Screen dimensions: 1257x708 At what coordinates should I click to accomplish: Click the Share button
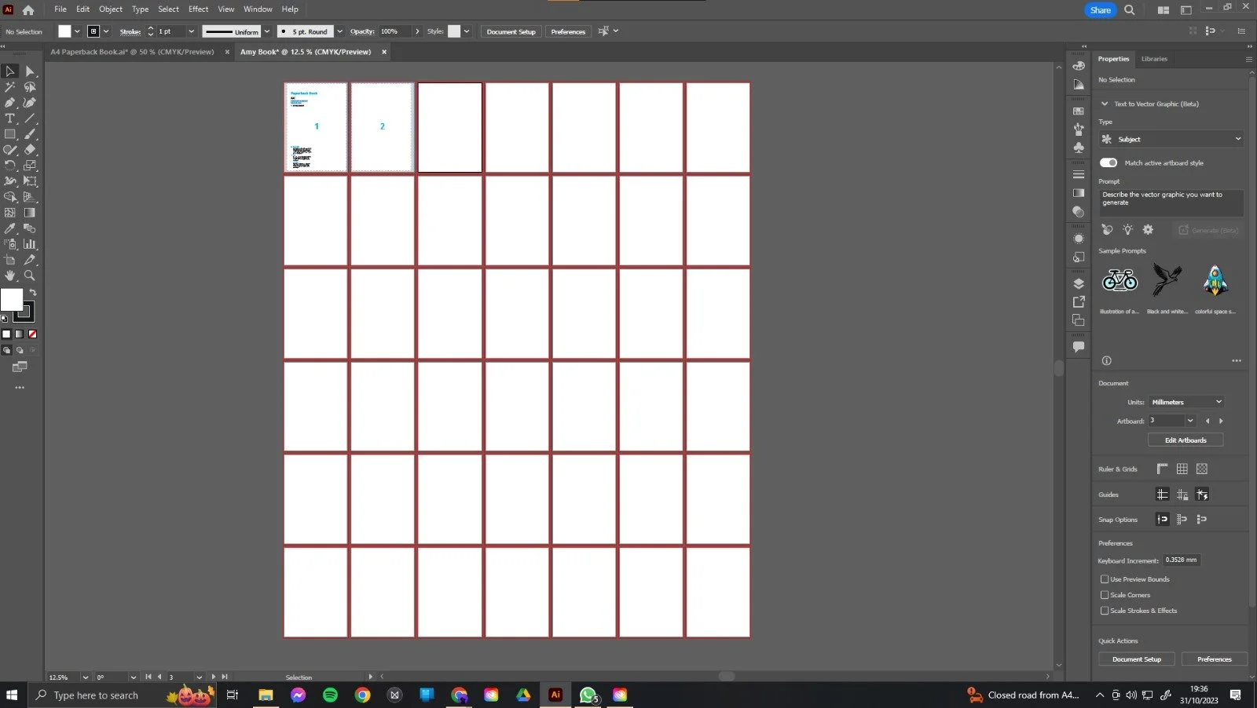click(1100, 10)
